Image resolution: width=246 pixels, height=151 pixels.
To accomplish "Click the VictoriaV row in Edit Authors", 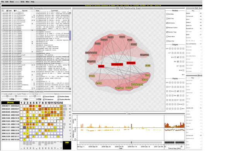I will (x=194, y=16).
